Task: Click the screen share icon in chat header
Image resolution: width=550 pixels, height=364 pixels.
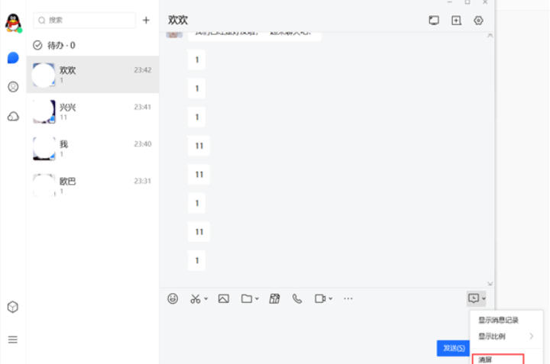Action: tap(434, 21)
